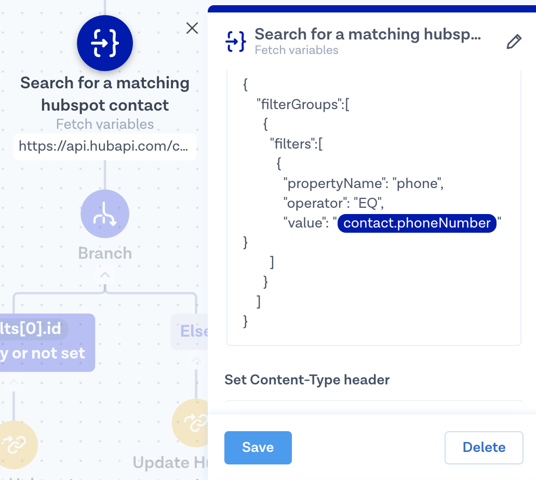Click the pencil icon to rename step
536x480 pixels.
[x=513, y=42]
